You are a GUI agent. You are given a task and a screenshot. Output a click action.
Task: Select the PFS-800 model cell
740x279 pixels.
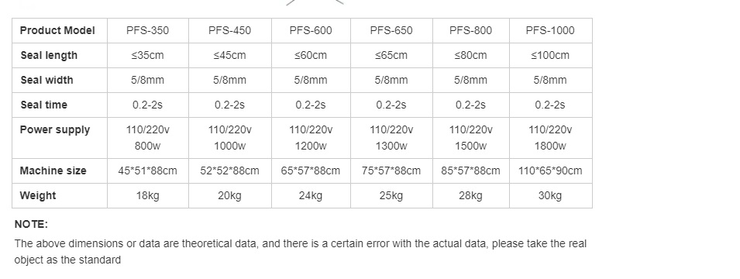click(470, 31)
